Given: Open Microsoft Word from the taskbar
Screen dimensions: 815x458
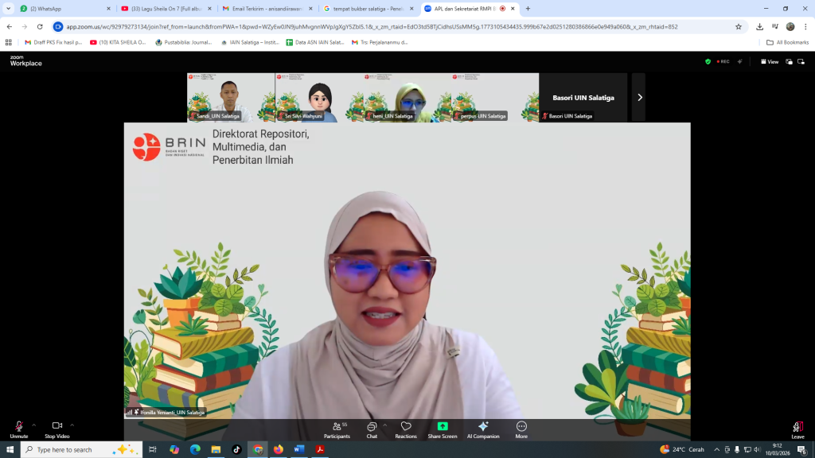Looking at the screenshot, I should (299, 449).
